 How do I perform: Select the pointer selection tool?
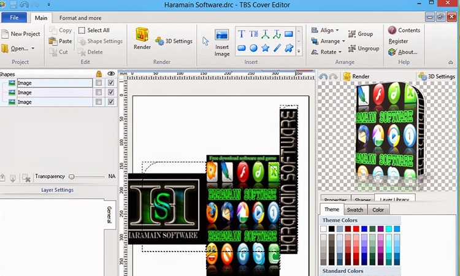205,41
